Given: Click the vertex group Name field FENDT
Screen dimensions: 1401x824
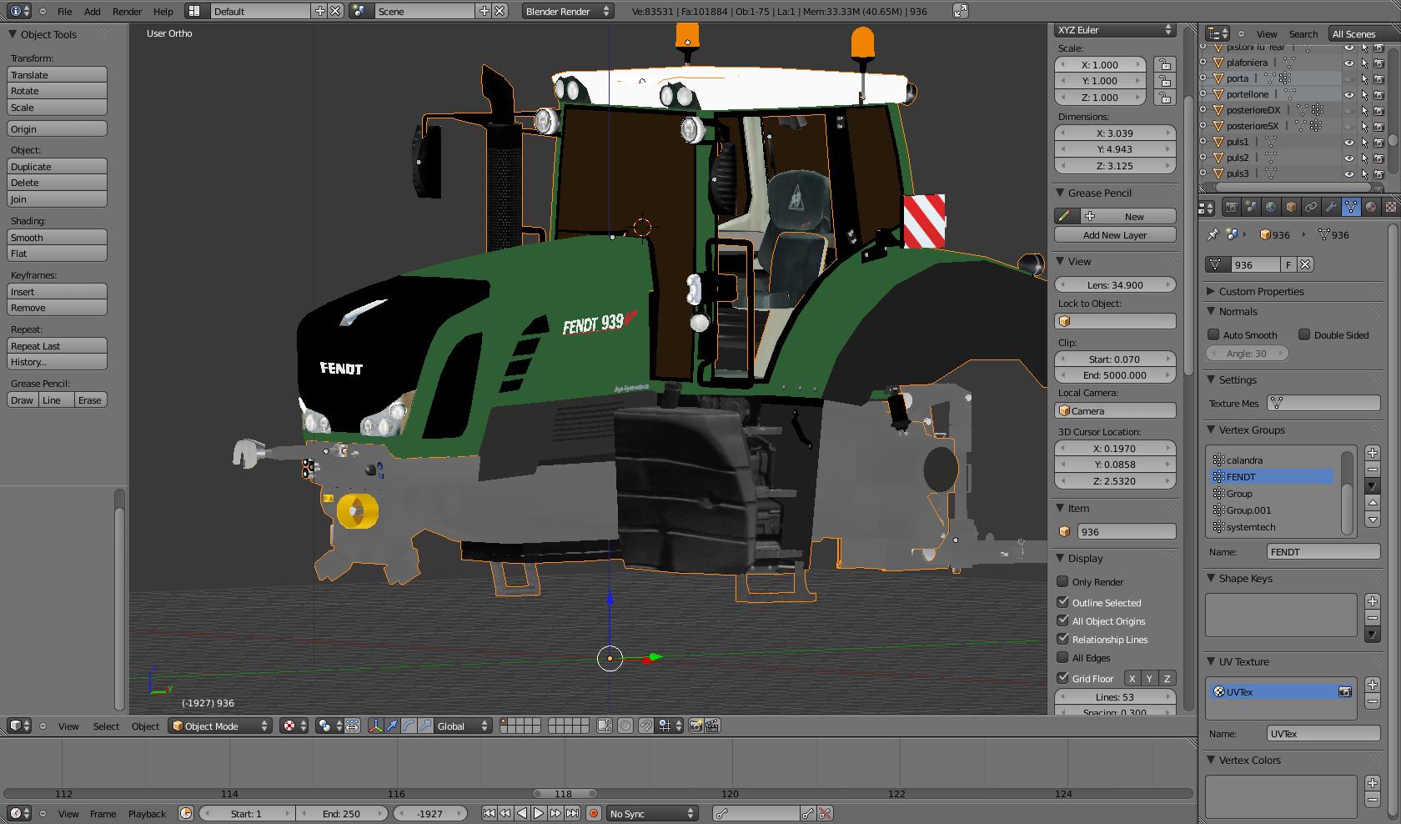Looking at the screenshot, I should [1323, 551].
